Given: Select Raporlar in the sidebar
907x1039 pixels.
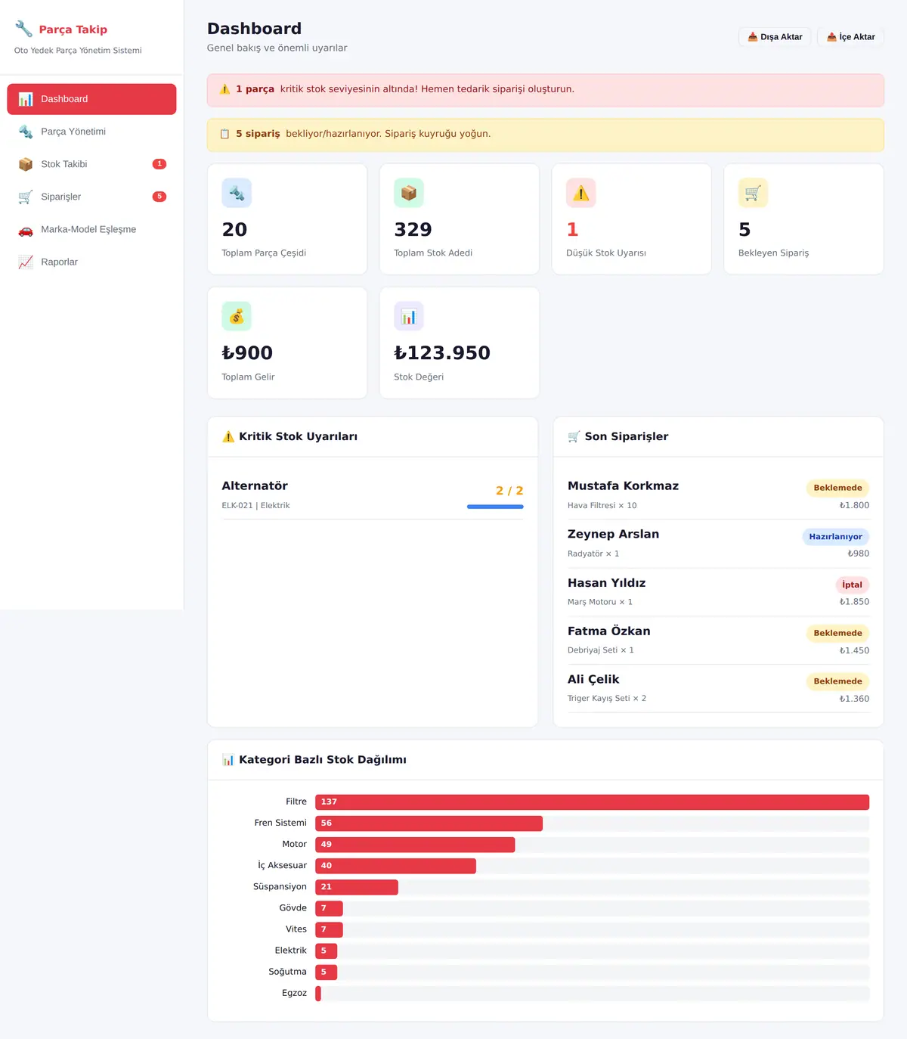Looking at the screenshot, I should [x=91, y=262].
